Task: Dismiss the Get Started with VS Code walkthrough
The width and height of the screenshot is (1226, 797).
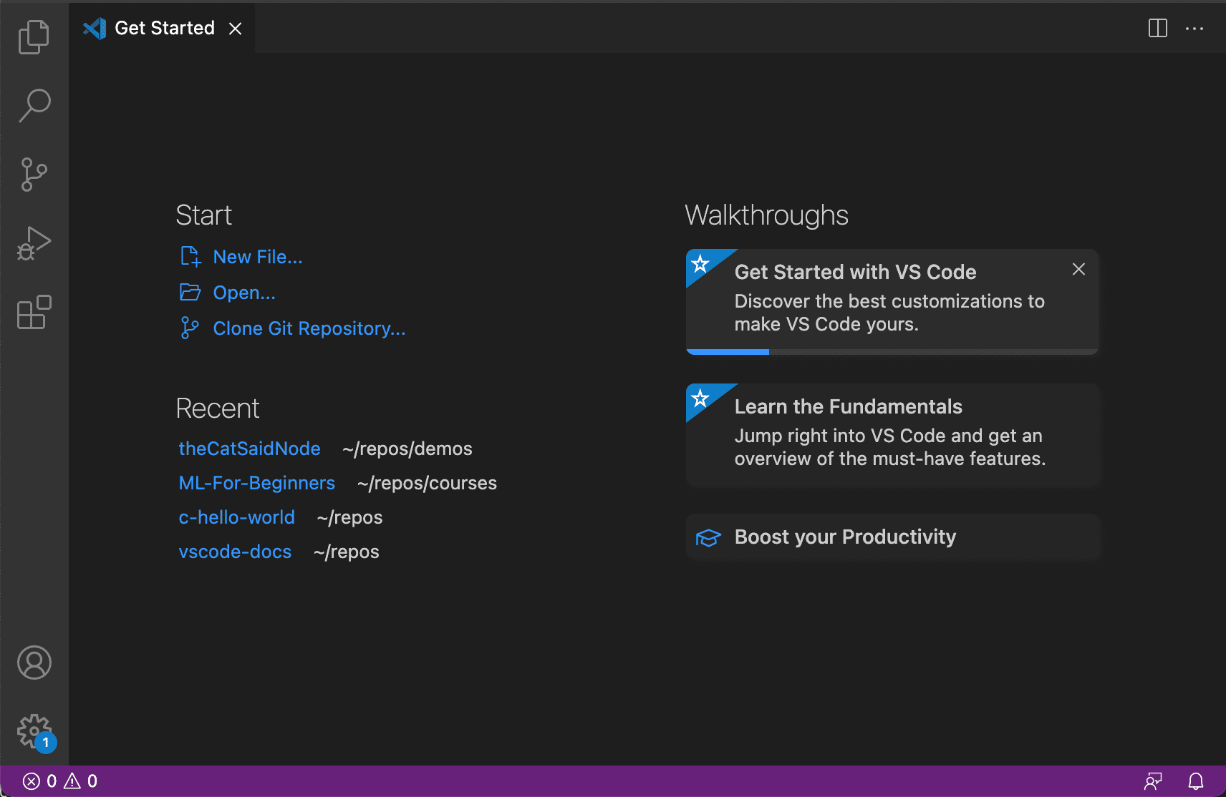Action: point(1078,269)
